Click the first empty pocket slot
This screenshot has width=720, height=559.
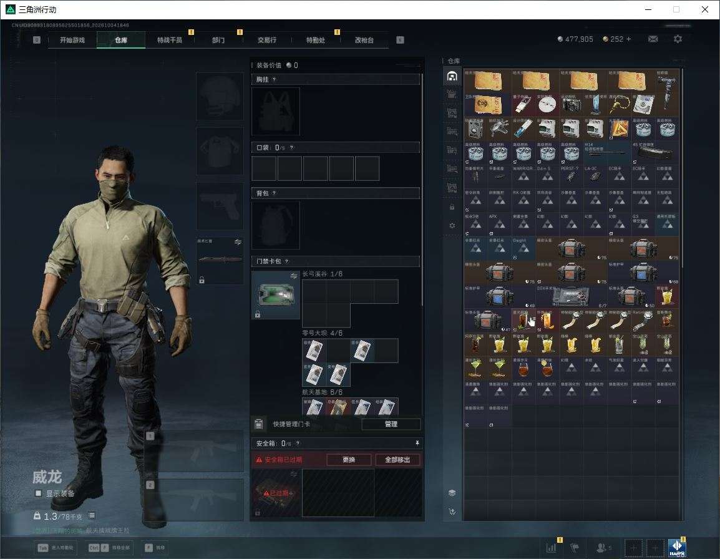pyautogui.click(x=264, y=168)
